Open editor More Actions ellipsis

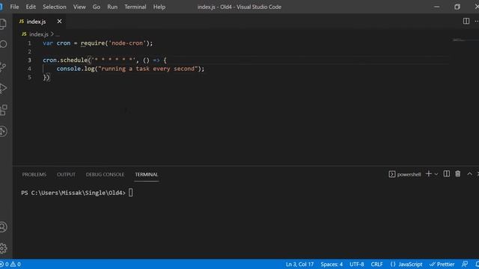point(477,21)
